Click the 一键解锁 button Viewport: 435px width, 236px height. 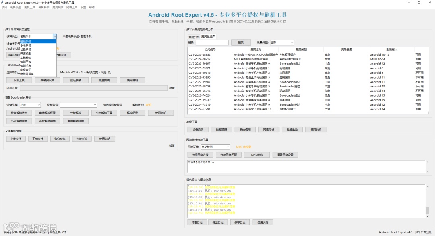(x=76, y=113)
